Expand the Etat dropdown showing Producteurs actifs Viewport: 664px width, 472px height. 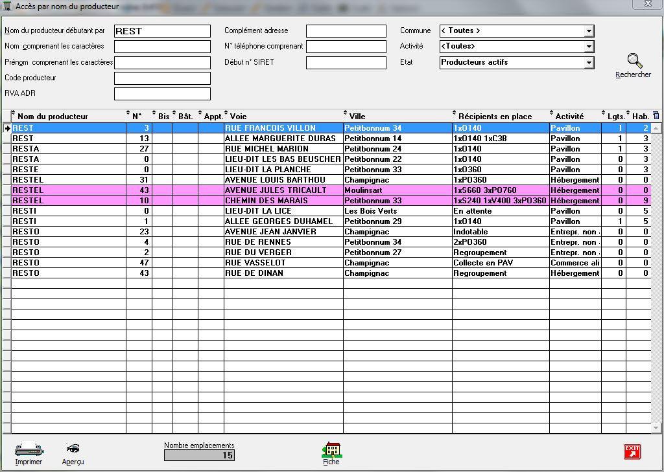[588, 63]
